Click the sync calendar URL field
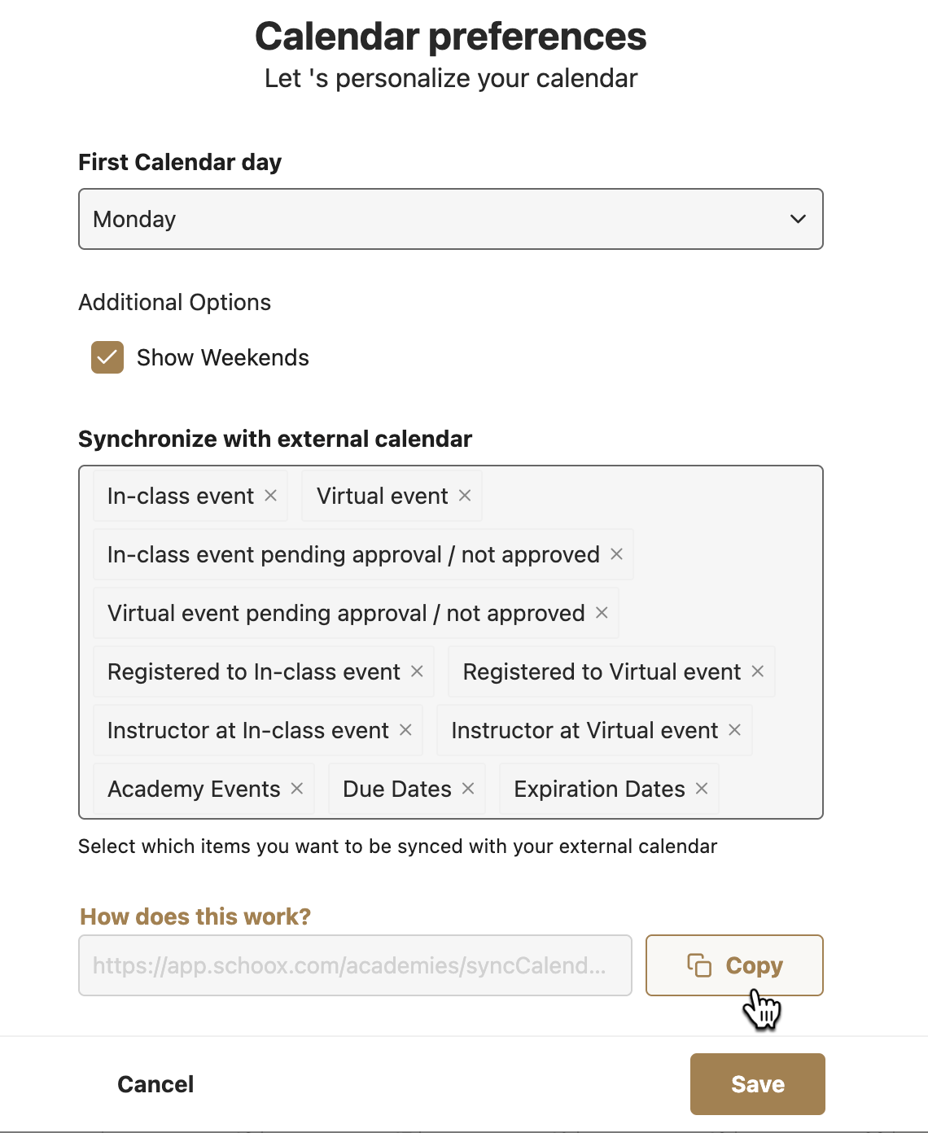 (355, 965)
